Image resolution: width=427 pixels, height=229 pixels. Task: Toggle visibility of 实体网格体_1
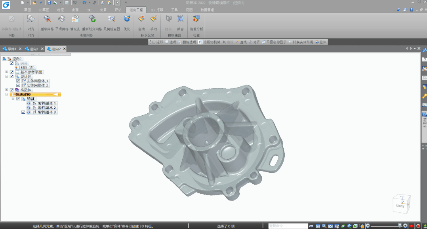click(x=18, y=81)
